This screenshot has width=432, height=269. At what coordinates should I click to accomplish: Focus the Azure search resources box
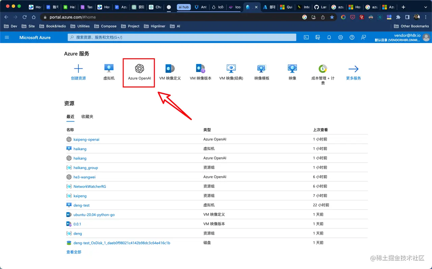point(182,37)
